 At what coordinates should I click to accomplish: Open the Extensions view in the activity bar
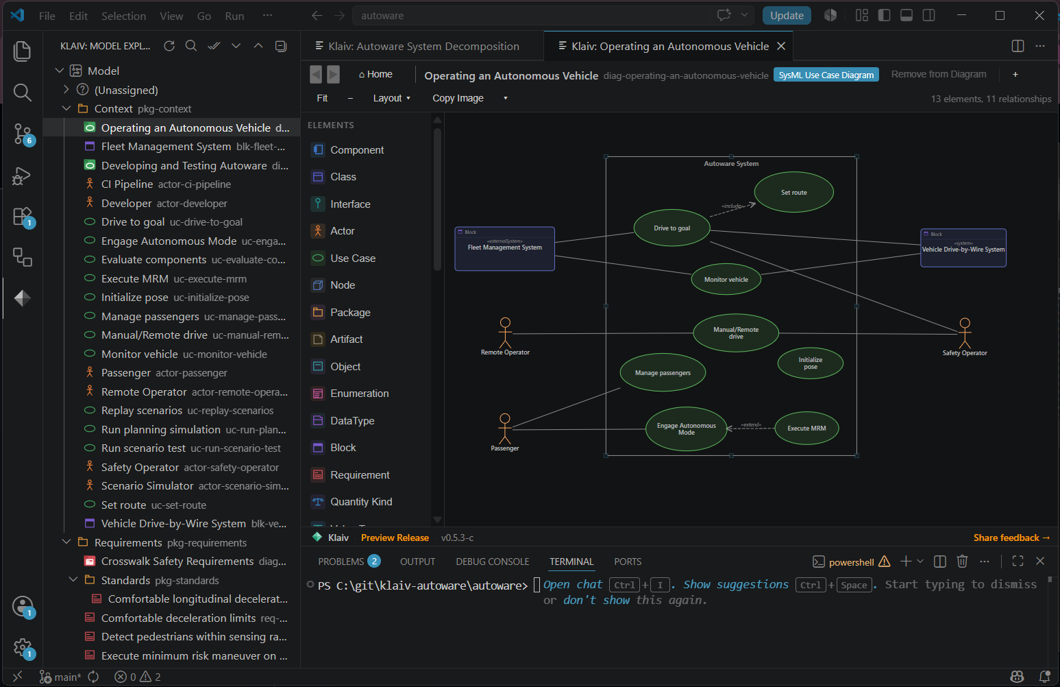[x=22, y=217]
